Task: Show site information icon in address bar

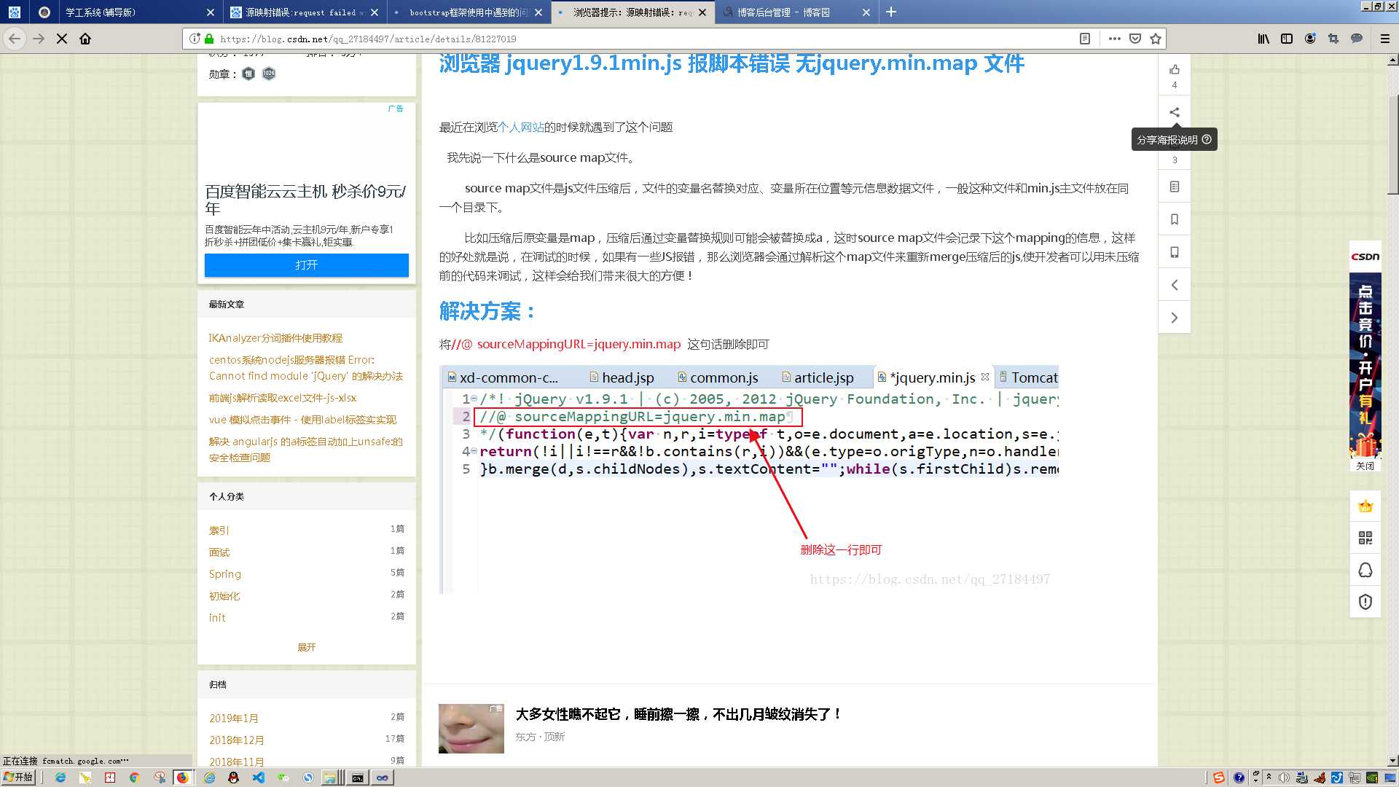Action: 195,39
